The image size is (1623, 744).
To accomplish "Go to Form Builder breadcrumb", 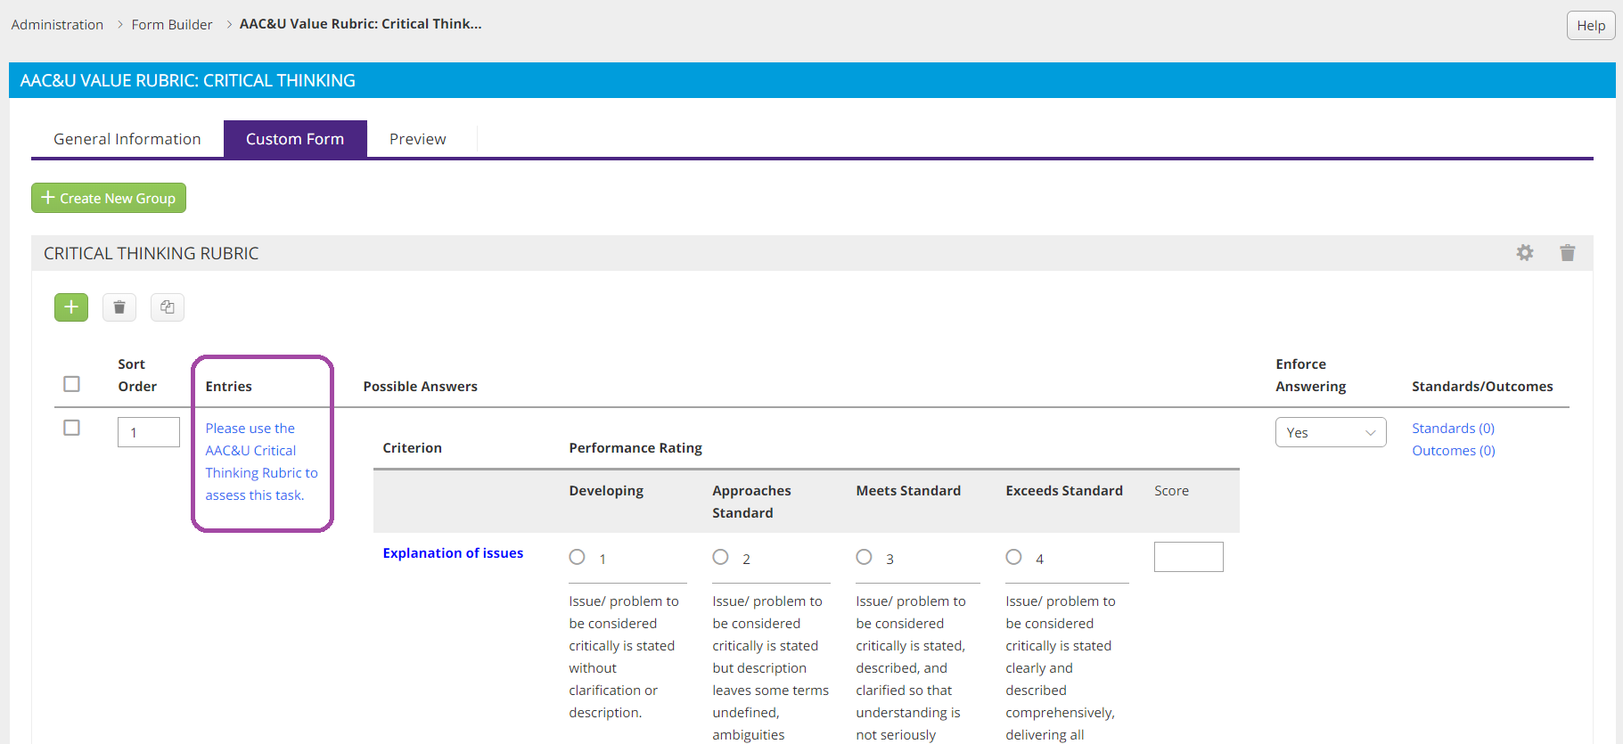I will [x=172, y=24].
